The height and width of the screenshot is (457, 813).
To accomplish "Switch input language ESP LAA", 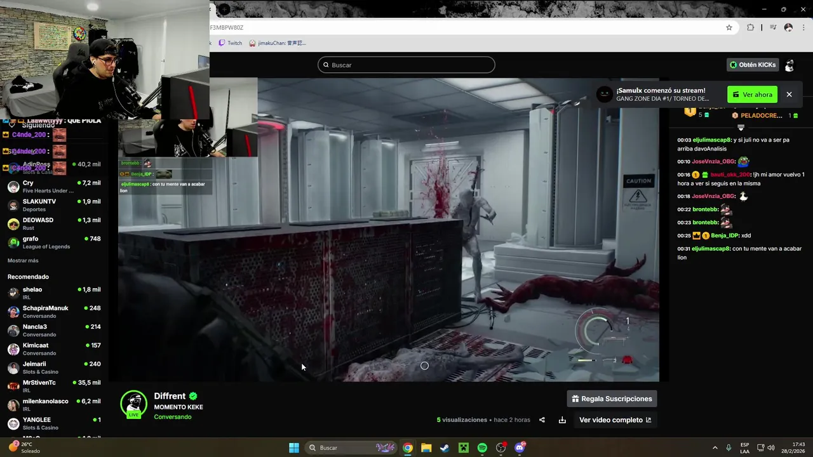I will 744,447.
